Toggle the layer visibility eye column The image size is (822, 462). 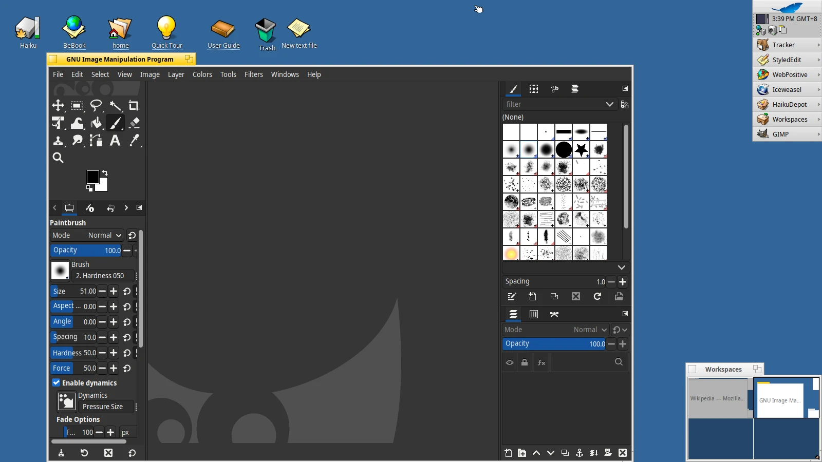click(509, 362)
